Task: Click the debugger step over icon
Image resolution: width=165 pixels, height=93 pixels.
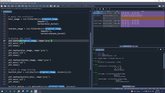Action: (33, 6)
